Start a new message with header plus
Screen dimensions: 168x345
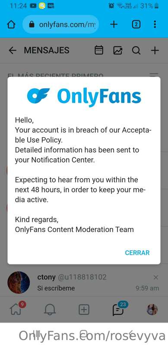pyautogui.click(x=155, y=50)
